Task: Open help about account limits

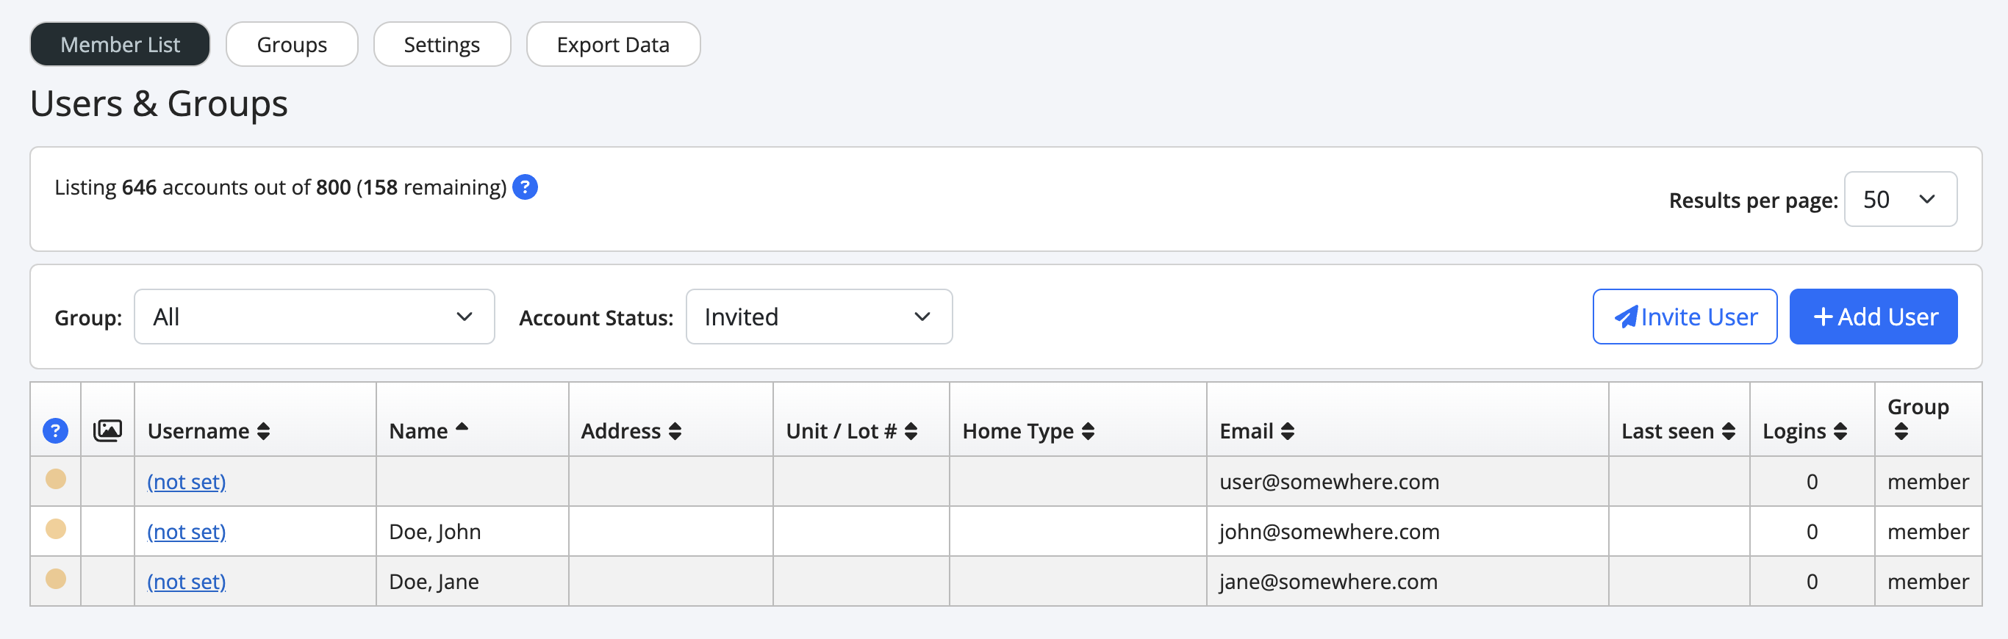Action: pyautogui.click(x=525, y=187)
